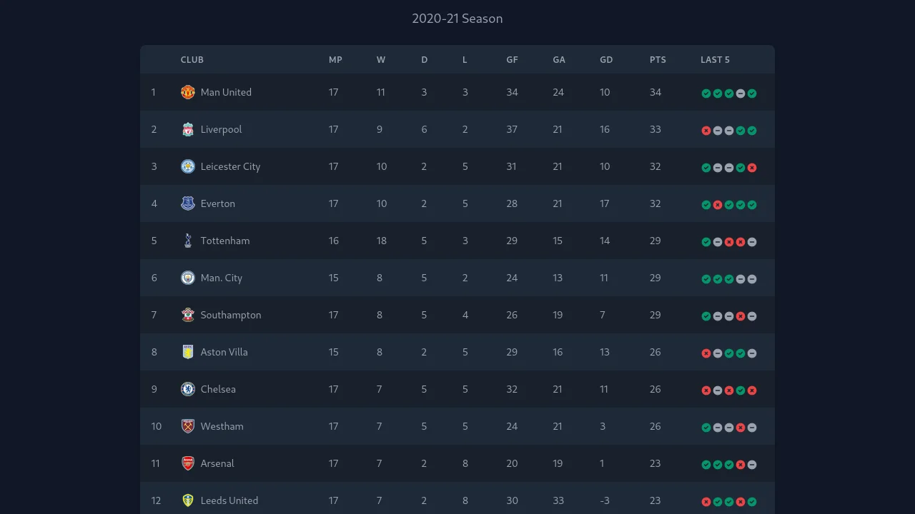This screenshot has height=514, width=915.
Task: Select the Man. City badge icon
Action: (187, 278)
